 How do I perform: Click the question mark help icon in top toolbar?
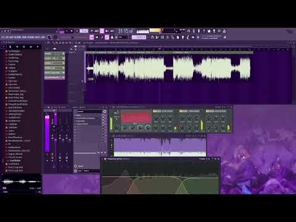(x=203, y=31)
